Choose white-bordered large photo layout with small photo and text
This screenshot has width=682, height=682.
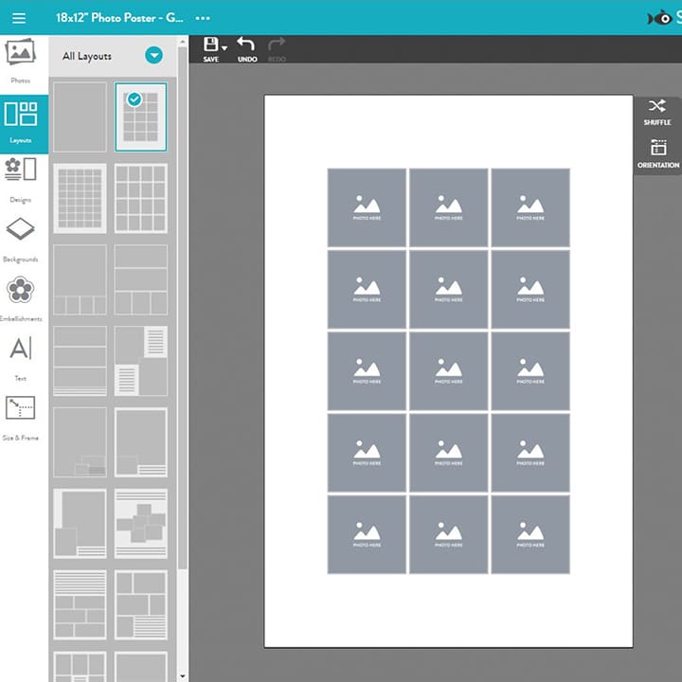141,442
